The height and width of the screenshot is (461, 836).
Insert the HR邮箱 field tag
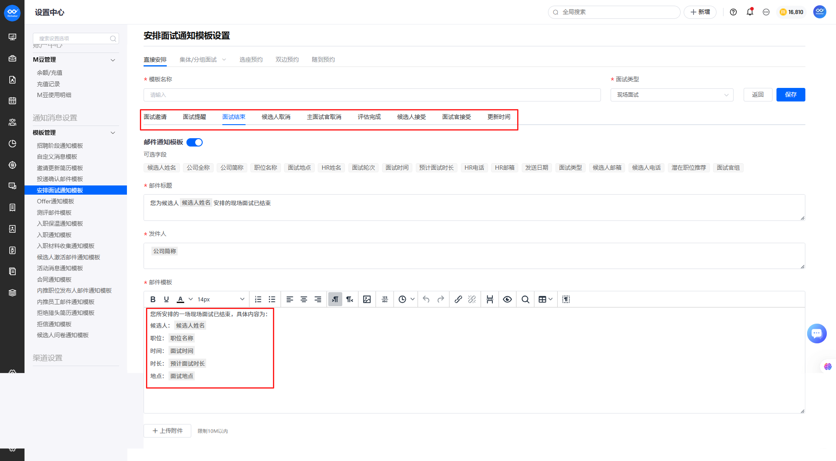(x=505, y=168)
